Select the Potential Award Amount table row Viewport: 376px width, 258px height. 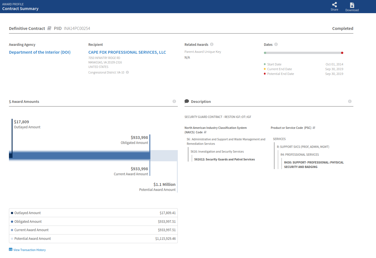93,239
